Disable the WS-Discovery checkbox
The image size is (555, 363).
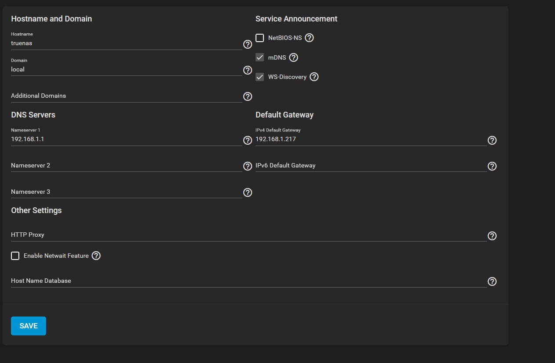(260, 77)
